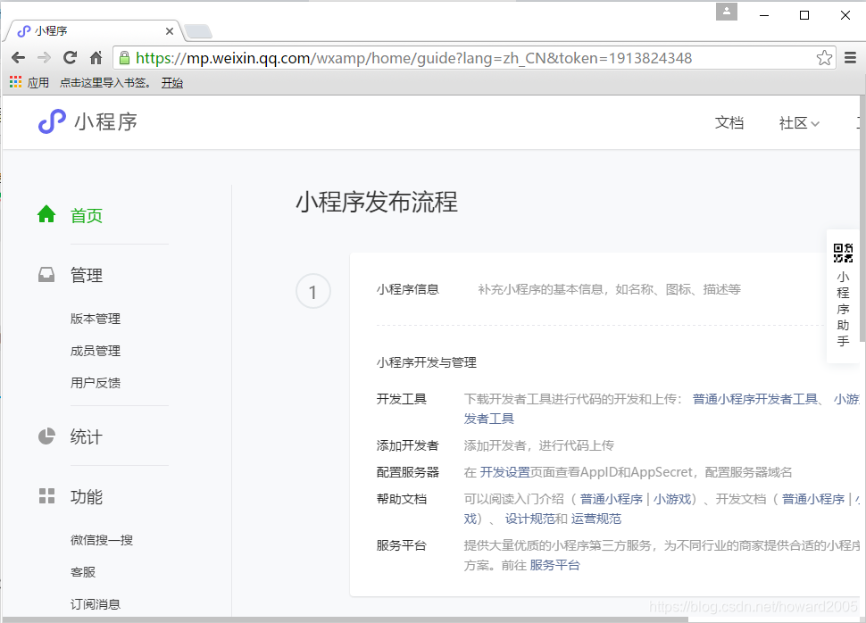The image size is (866, 623).
Task: Click the browser home icon
Action: click(x=96, y=56)
